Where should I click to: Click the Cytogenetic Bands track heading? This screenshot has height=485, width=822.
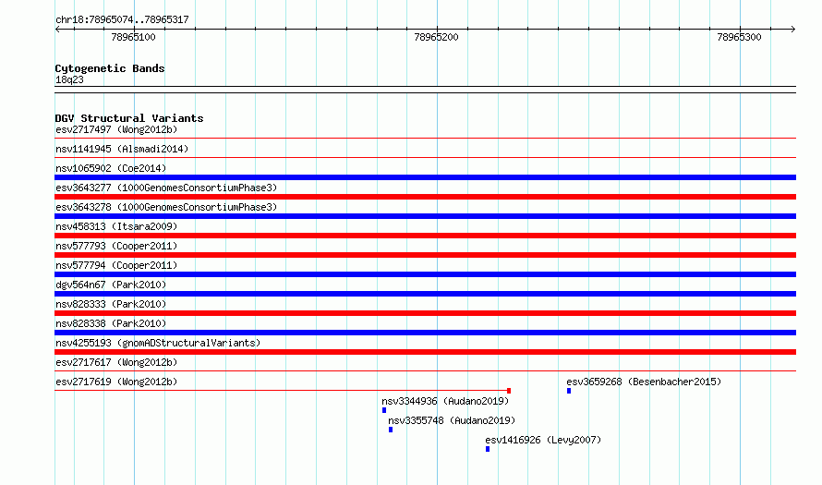pos(110,68)
